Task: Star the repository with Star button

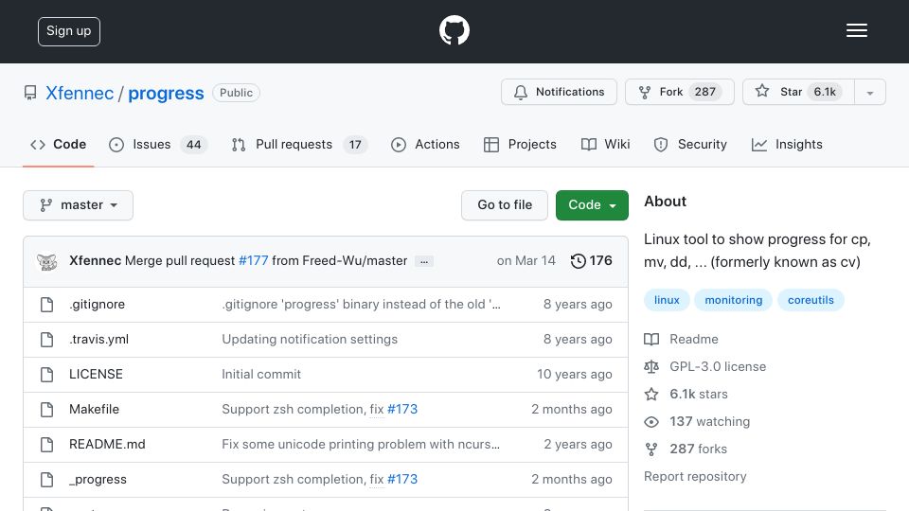Action: coord(798,92)
